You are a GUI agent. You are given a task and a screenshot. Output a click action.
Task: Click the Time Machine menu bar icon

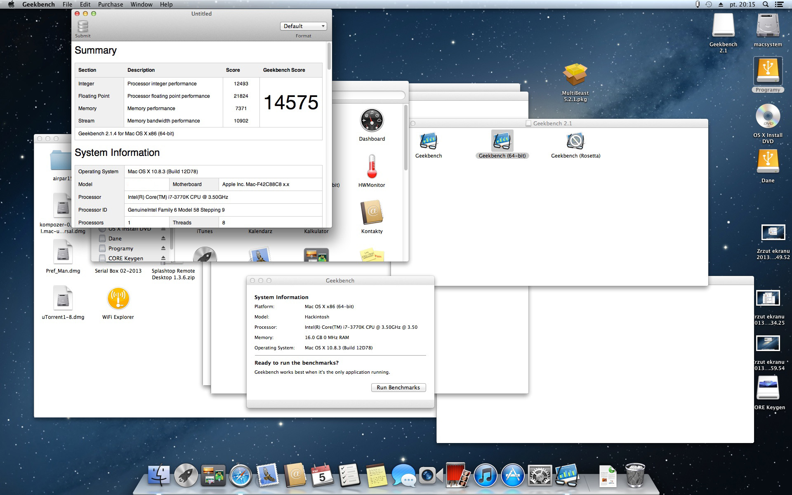pyautogui.click(x=709, y=5)
